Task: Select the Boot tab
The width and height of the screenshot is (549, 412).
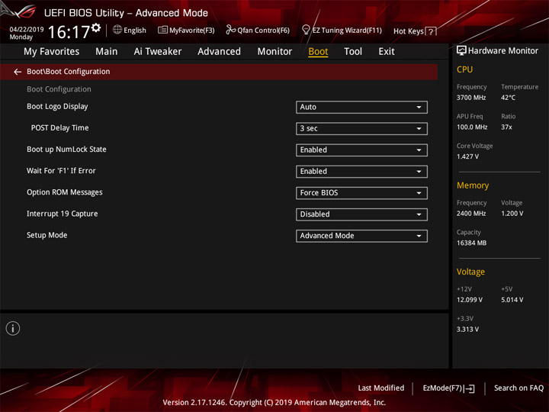Action: 318,52
